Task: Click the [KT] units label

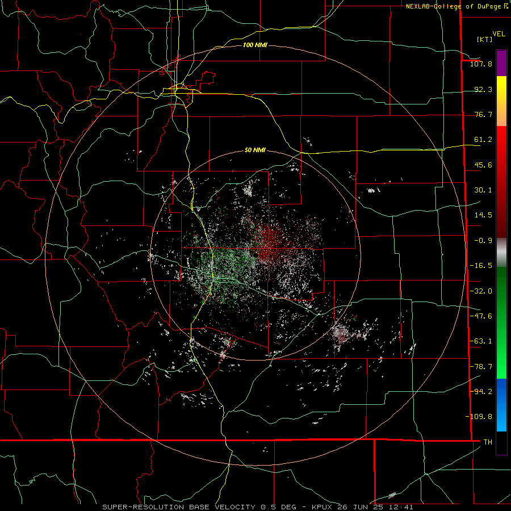Action: [x=484, y=39]
